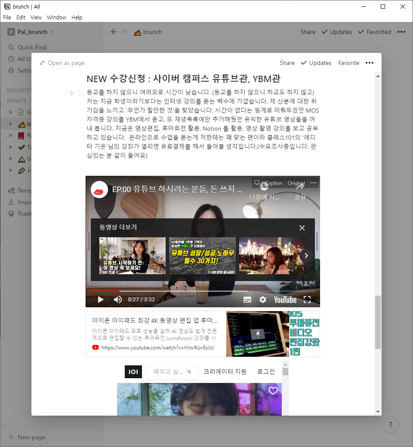The image size is (413, 447).
Task: Open Settings gear in the sidebar
Action: [11, 70]
